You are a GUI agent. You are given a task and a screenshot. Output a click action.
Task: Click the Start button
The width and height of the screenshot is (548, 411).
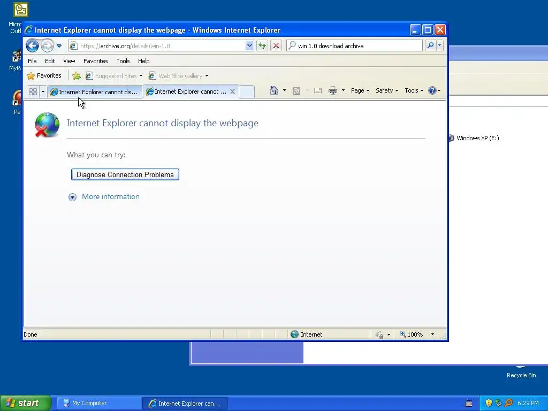point(25,403)
